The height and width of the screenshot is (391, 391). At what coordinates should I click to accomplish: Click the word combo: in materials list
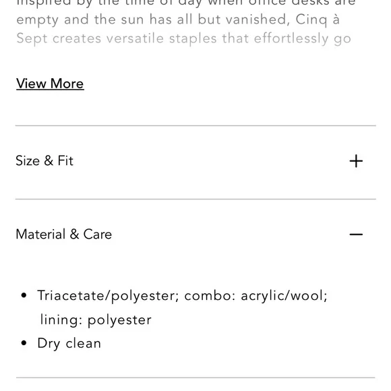[x=210, y=295]
